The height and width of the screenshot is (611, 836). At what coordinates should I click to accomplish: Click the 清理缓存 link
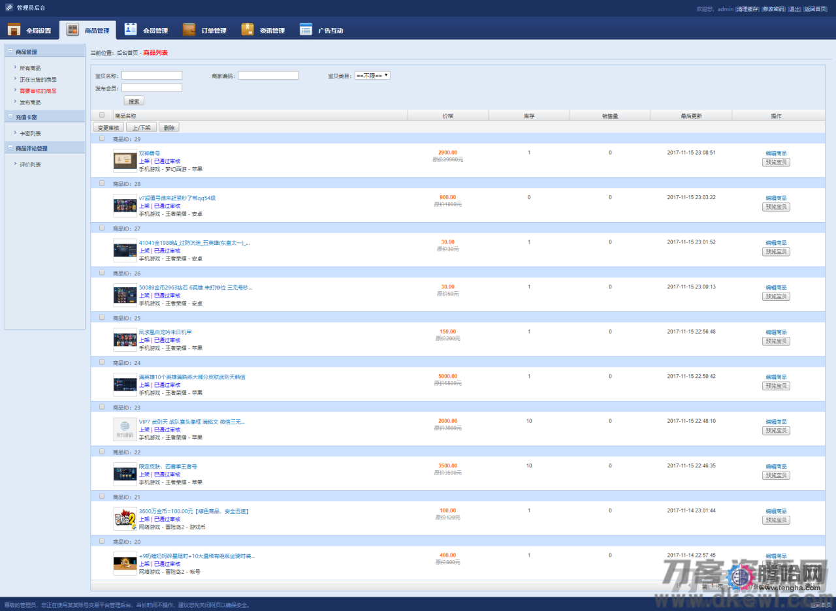[x=747, y=9]
